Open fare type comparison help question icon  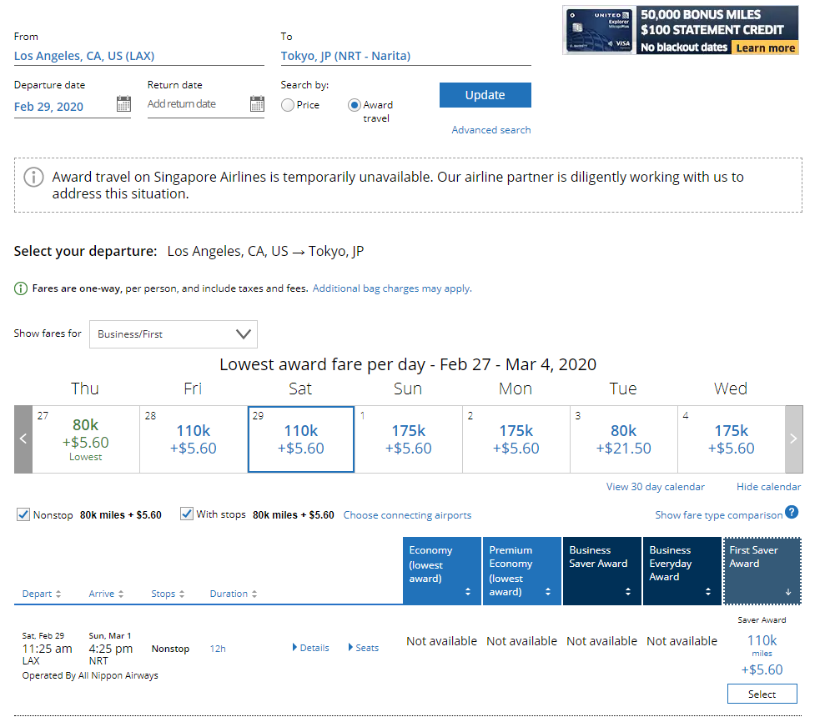click(x=792, y=512)
